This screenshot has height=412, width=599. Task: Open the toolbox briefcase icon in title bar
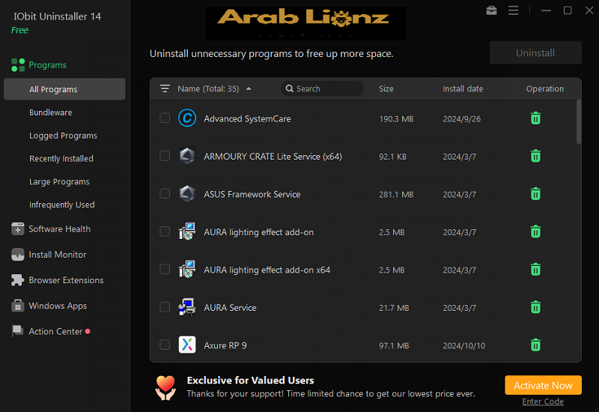point(492,10)
